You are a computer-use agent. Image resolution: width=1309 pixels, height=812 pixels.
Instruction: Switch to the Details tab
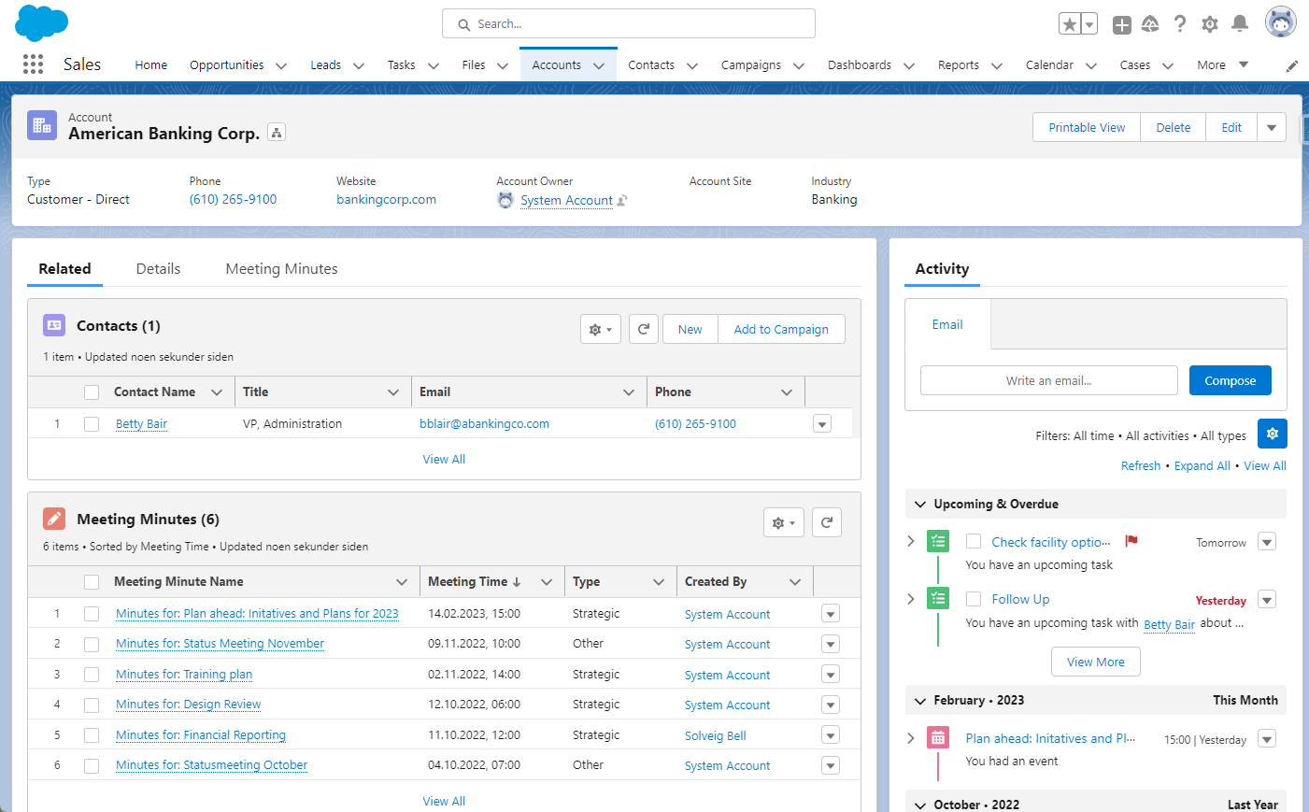coord(158,268)
